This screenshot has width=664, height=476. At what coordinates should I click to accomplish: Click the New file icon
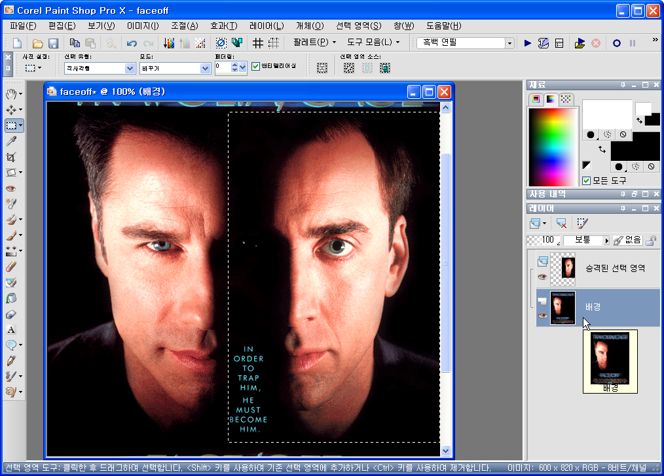(x=18, y=42)
